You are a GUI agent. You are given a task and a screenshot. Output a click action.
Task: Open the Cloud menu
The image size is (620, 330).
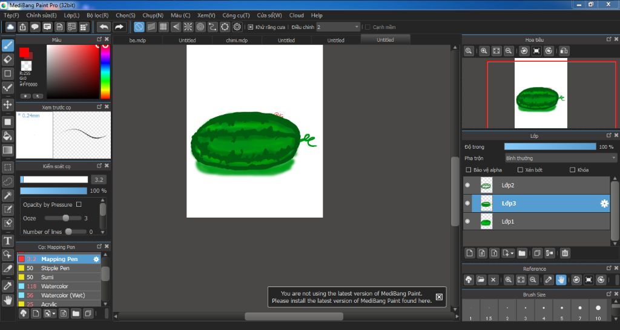(x=297, y=15)
